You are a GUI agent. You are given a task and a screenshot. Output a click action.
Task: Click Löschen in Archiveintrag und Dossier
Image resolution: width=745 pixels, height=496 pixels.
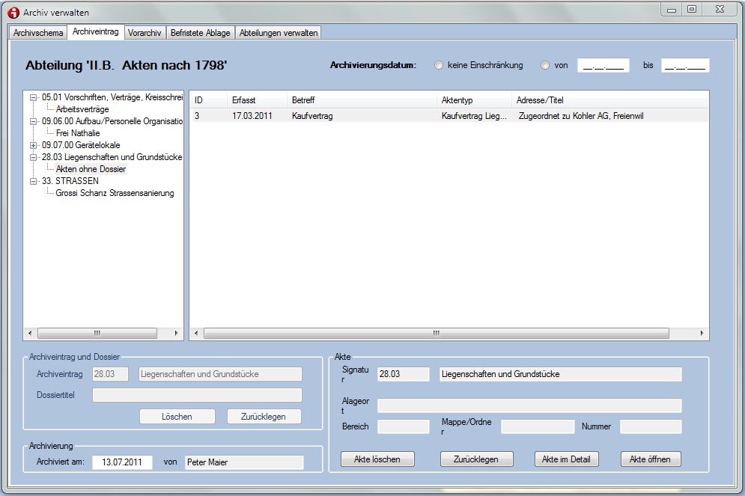pyautogui.click(x=177, y=417)
